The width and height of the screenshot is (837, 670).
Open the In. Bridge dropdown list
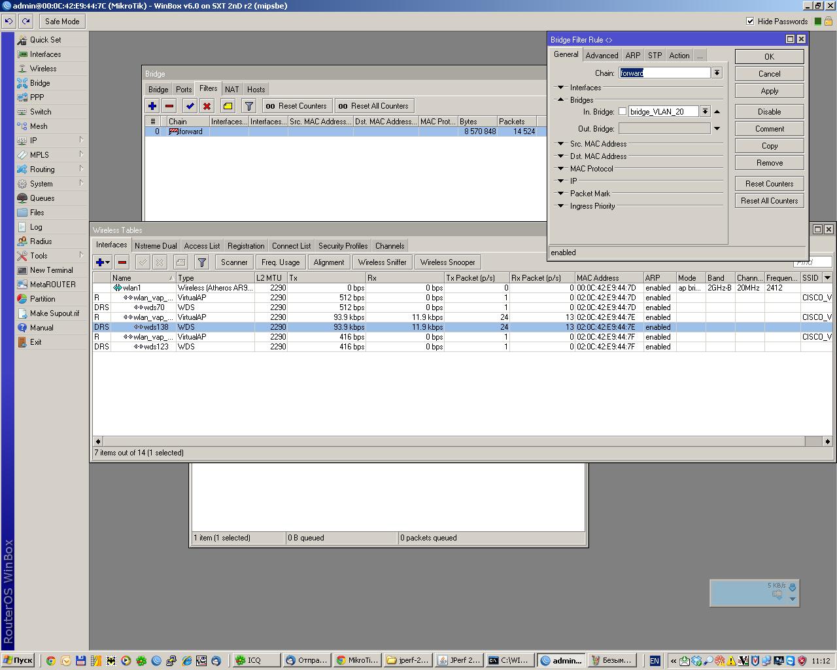coord(705,112)
